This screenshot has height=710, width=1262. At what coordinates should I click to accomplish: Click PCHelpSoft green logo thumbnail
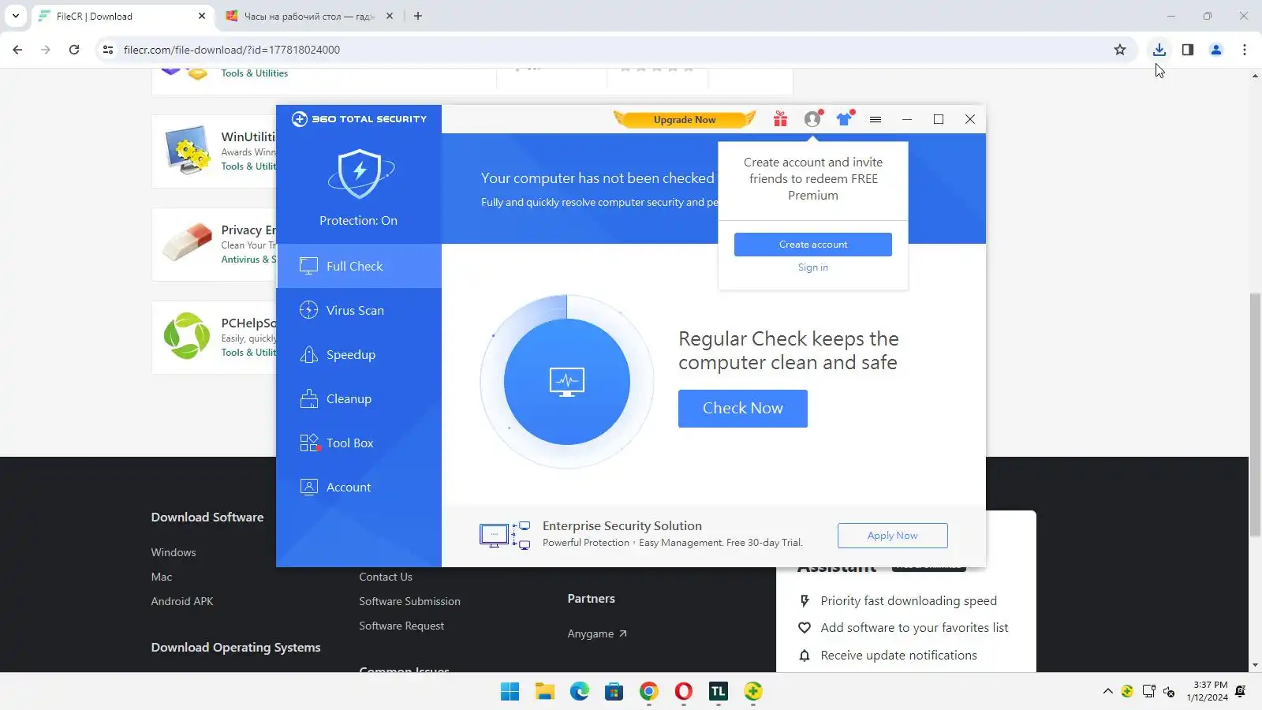point(187,336)
